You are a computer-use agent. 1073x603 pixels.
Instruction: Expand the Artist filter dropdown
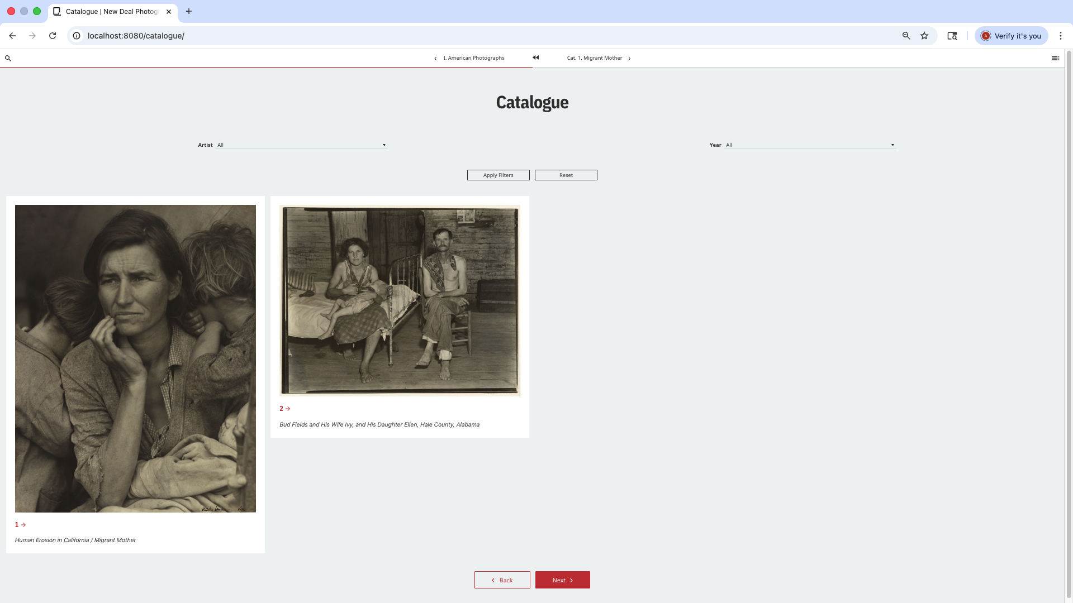(x=302, y=145)
